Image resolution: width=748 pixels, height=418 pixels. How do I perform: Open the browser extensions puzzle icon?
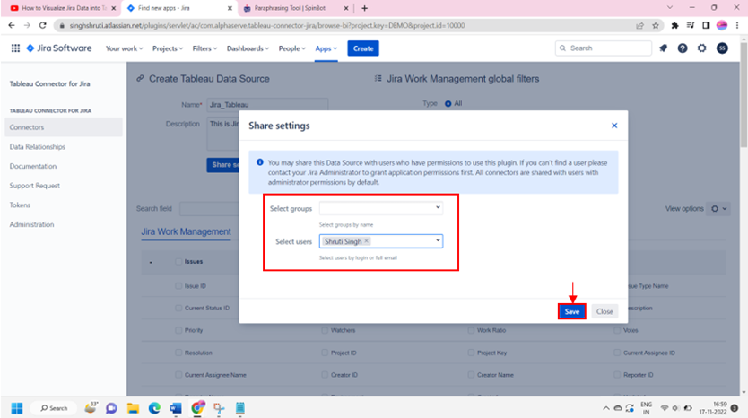674,25
